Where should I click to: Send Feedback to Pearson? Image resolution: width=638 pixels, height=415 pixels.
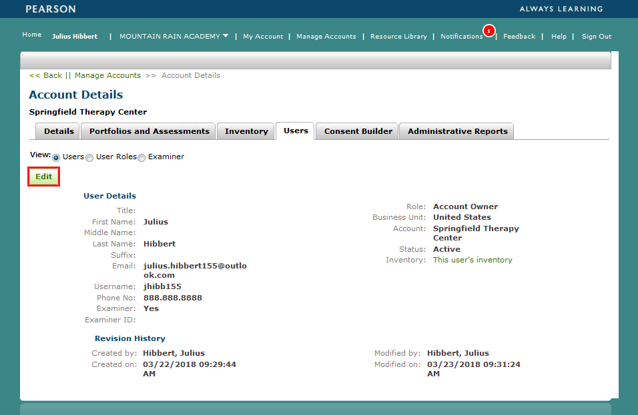click(x=519, y=37)
